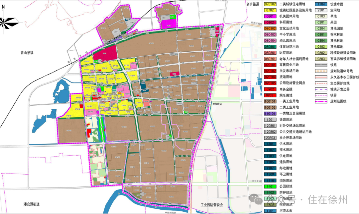Select the brown 100101 legend swatch
This screenshot has height=214, width=359.
tap(270, 101)
